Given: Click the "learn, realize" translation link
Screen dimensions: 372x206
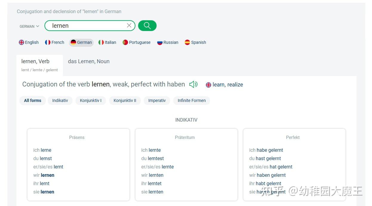Looking at the screenshot, I should [228, 85].
